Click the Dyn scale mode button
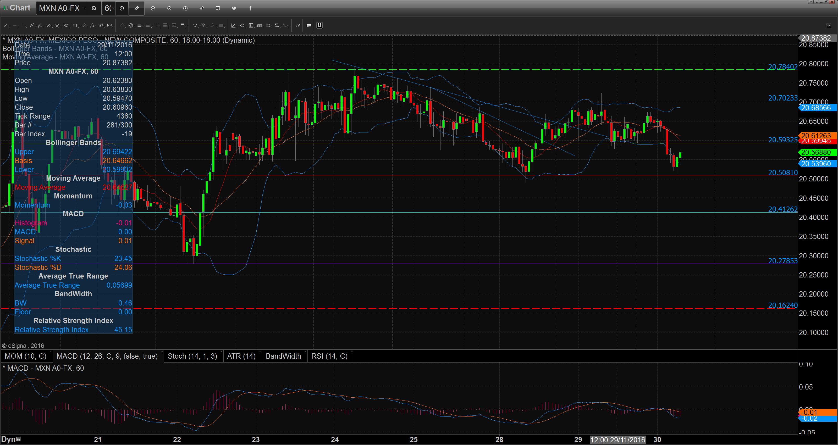This screenshot has height=445, width=838. click(11, 440)
